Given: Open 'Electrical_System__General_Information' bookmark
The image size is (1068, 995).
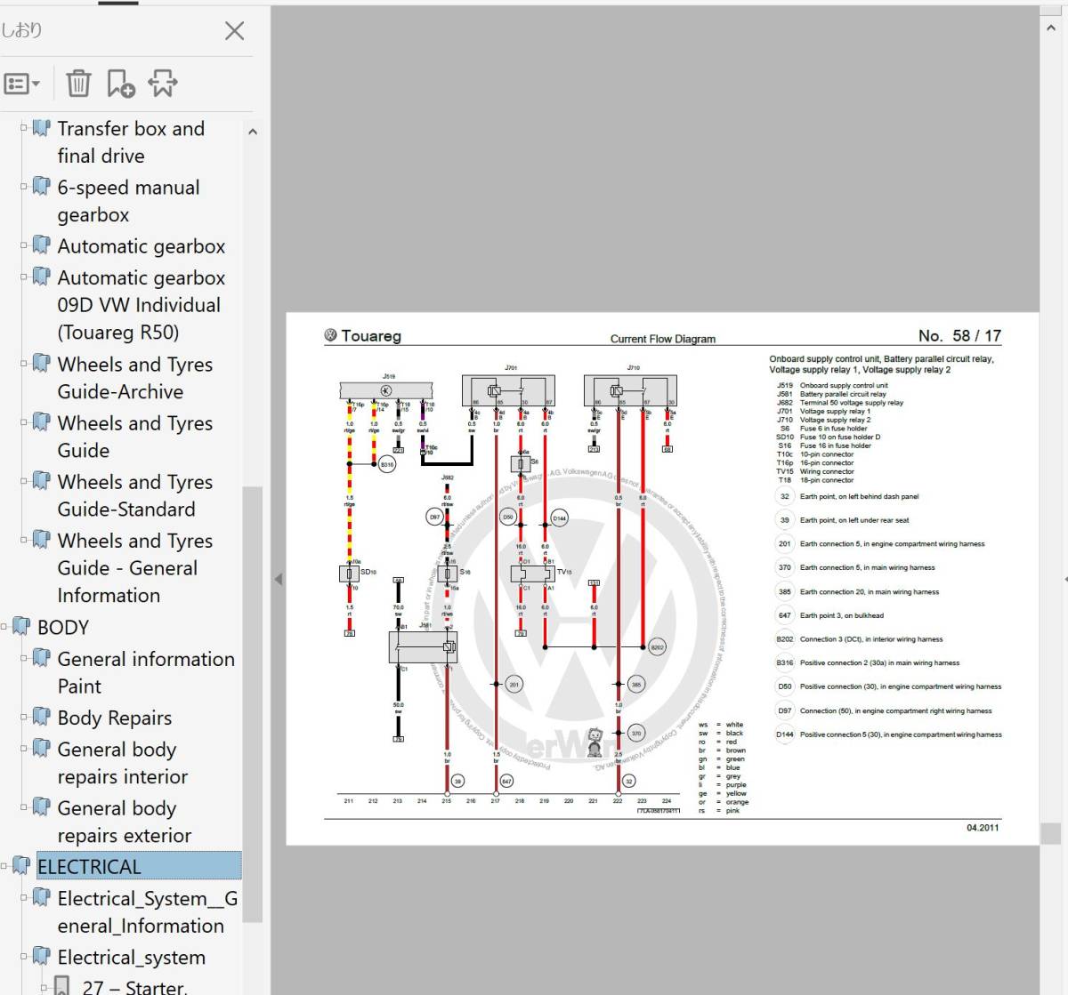Looking at the screenshot, I should point(148,911).
